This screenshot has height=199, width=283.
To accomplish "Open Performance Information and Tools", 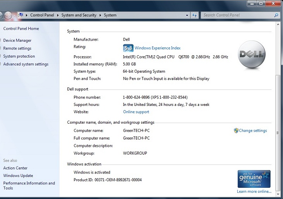I will tap(29, 185).
